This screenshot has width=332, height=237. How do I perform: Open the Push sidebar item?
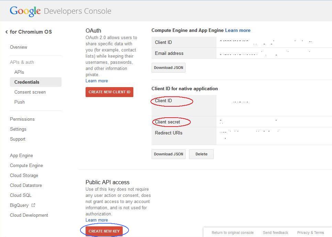(20, 102)
